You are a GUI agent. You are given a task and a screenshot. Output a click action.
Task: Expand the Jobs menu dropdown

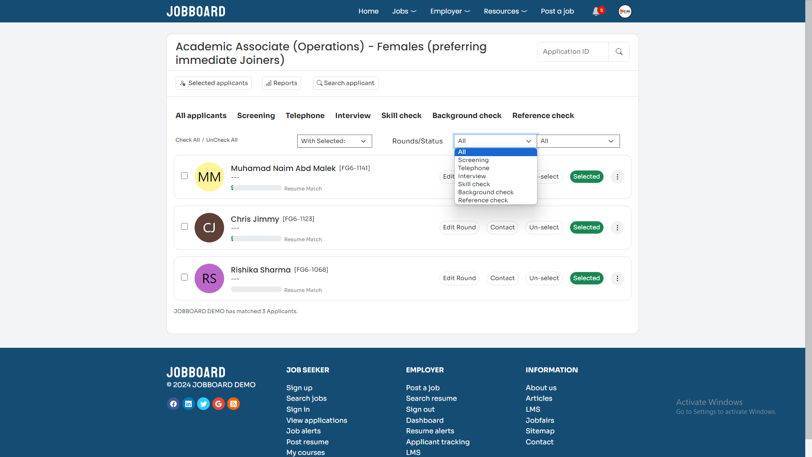coord(404,11)
